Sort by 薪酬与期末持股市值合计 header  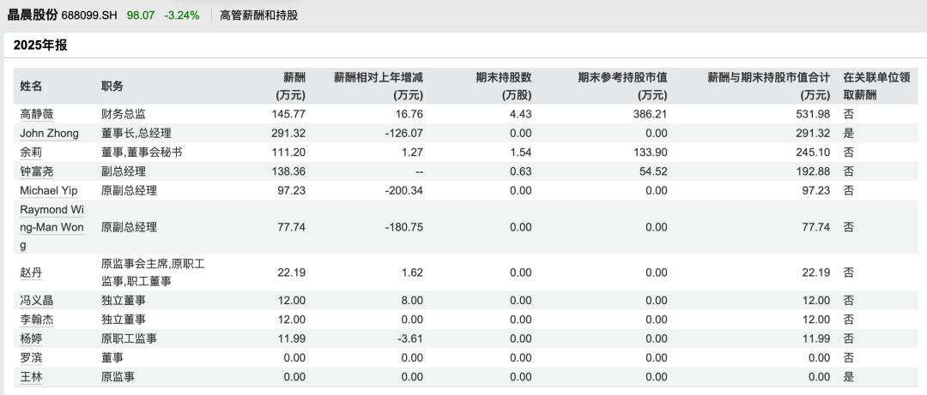tap(768, 87)
